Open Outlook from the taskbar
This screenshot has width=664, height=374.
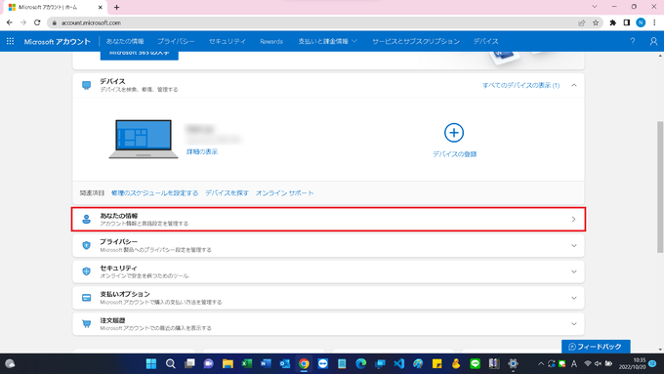click(284, 363)
